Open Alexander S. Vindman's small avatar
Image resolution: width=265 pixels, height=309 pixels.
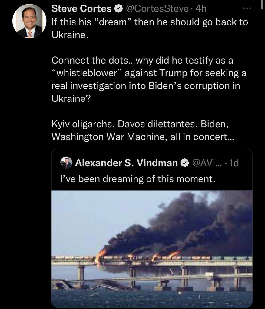click(x=66, y=163)
